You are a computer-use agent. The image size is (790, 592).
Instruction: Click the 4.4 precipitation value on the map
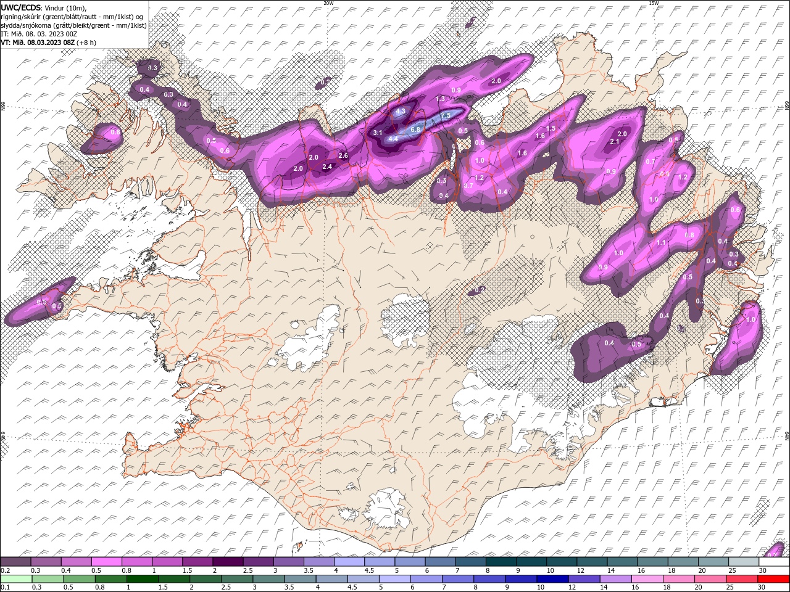click(x=393, y=139)
